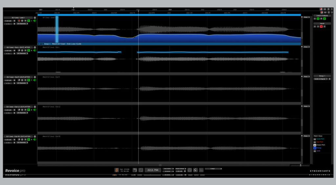336x185 pixels.
Task: Open track options icon beside Dub L name
Action: (35, 47)
